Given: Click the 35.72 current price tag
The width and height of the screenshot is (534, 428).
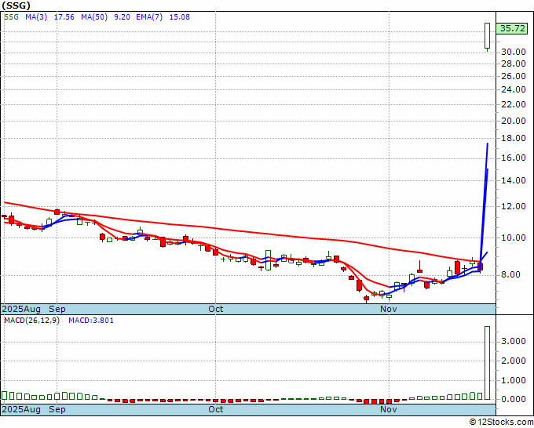Looking at the screenshot, I should (x=512, y=28).
